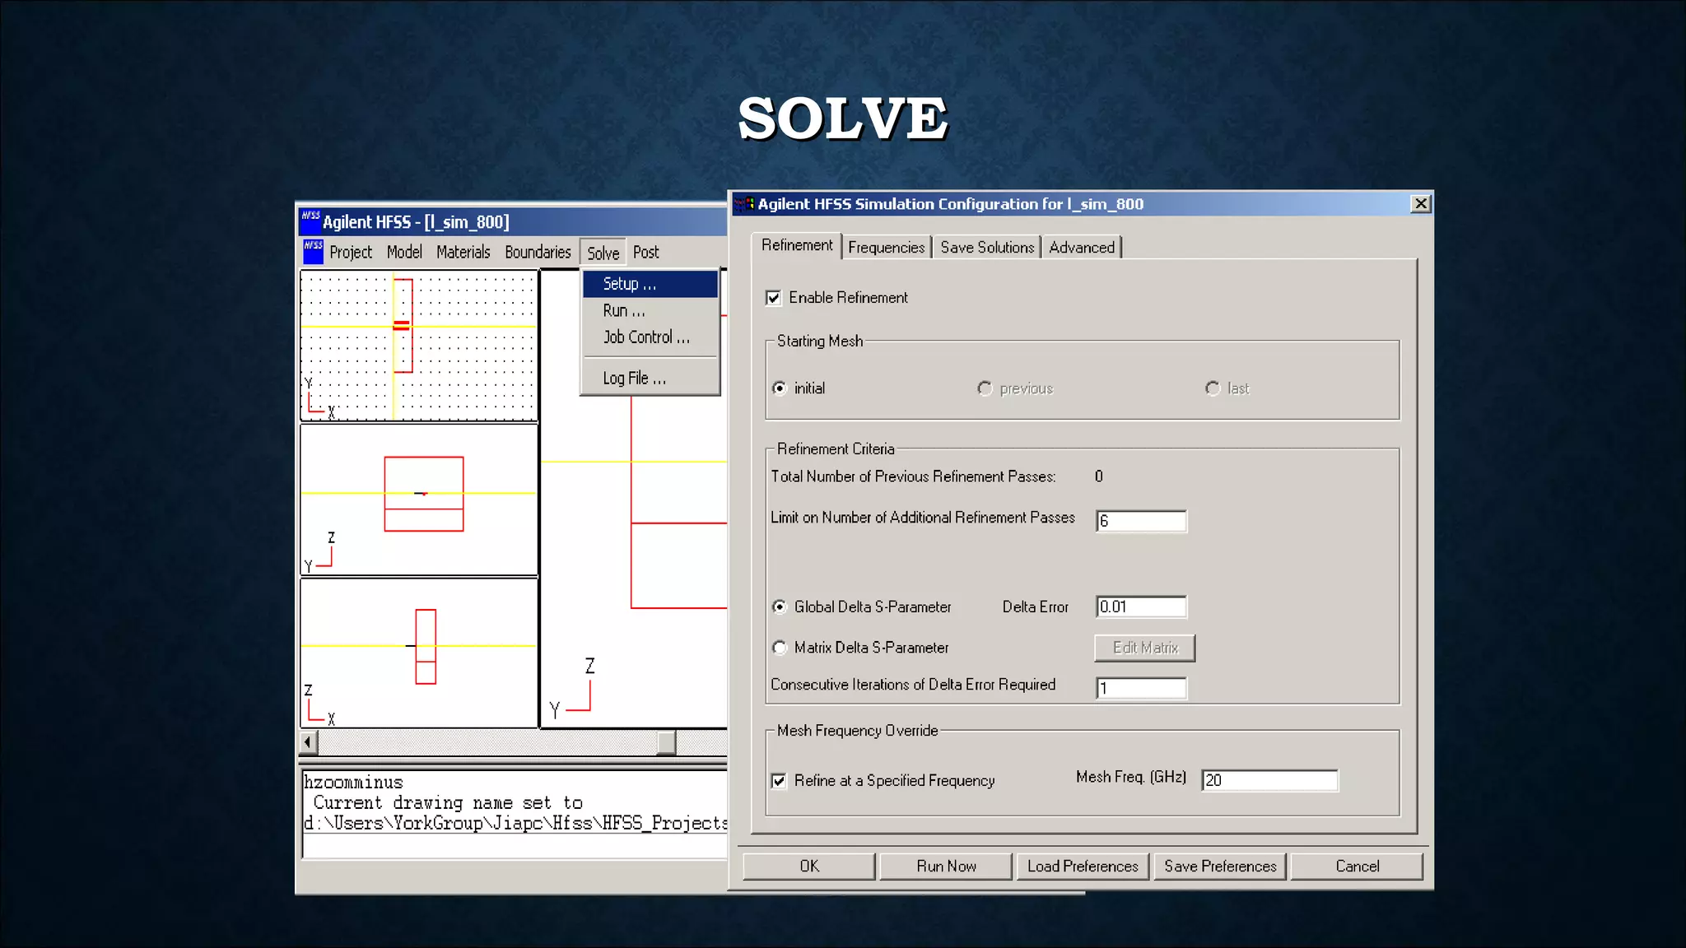Open the Model menu
Screen dimensions: 1686x948
tap(404, 252)
